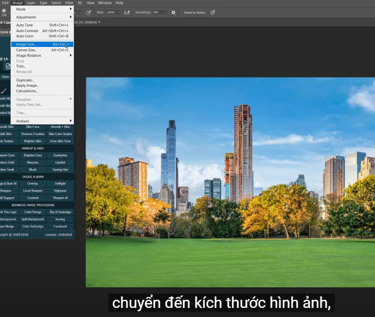Open the Flow percentage dropdown
This screenshot has height=317, width=375.
[119, 12]
